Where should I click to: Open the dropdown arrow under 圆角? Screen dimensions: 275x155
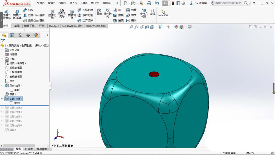[99, 21]
